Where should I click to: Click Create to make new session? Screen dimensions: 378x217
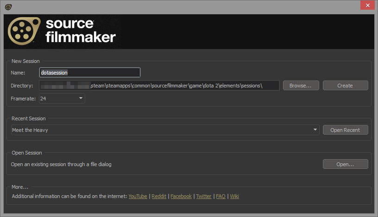point(345,86)
